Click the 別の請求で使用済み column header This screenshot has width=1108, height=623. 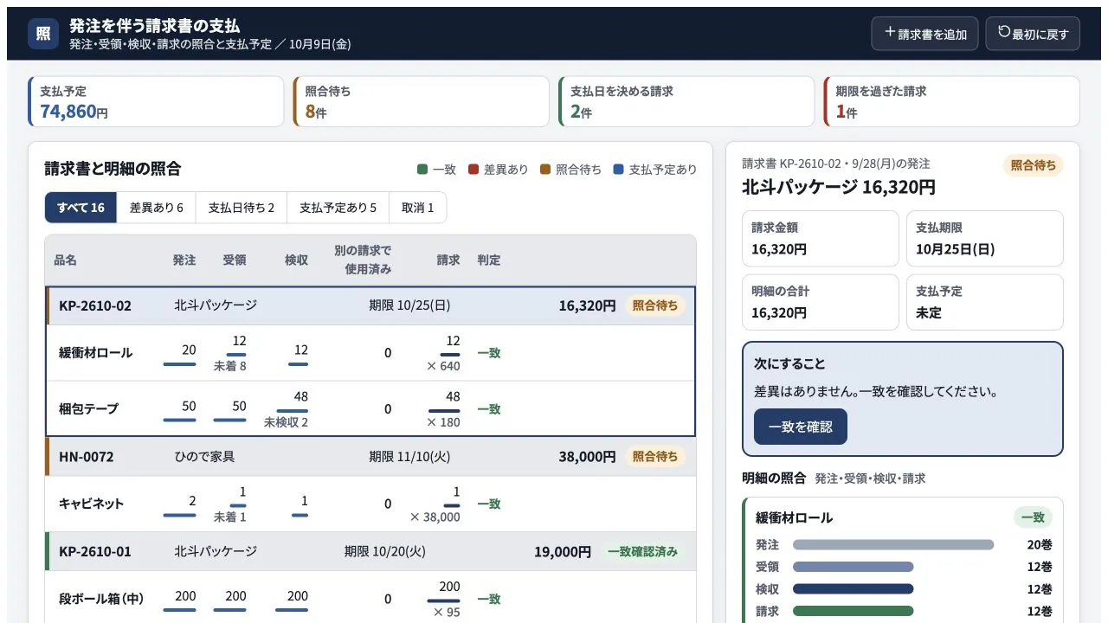point(363,260)
